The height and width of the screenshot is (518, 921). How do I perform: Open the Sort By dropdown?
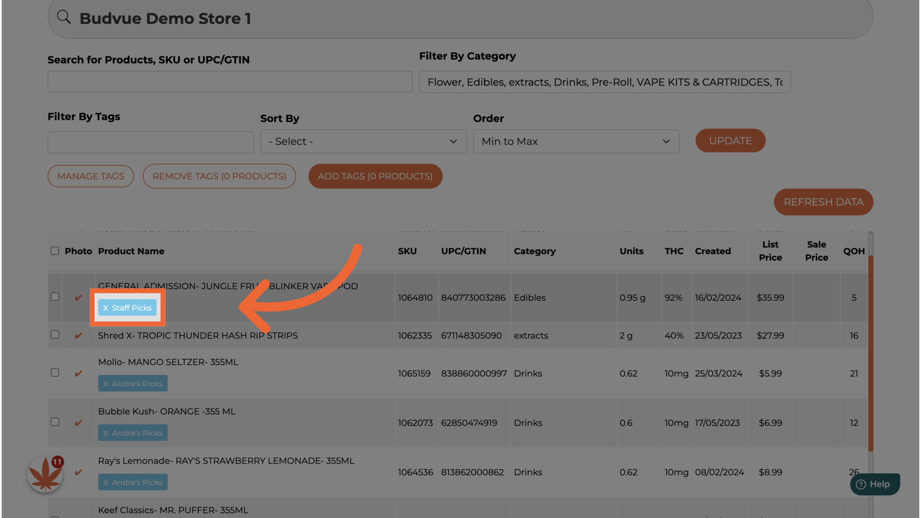[x=363, y=141]
